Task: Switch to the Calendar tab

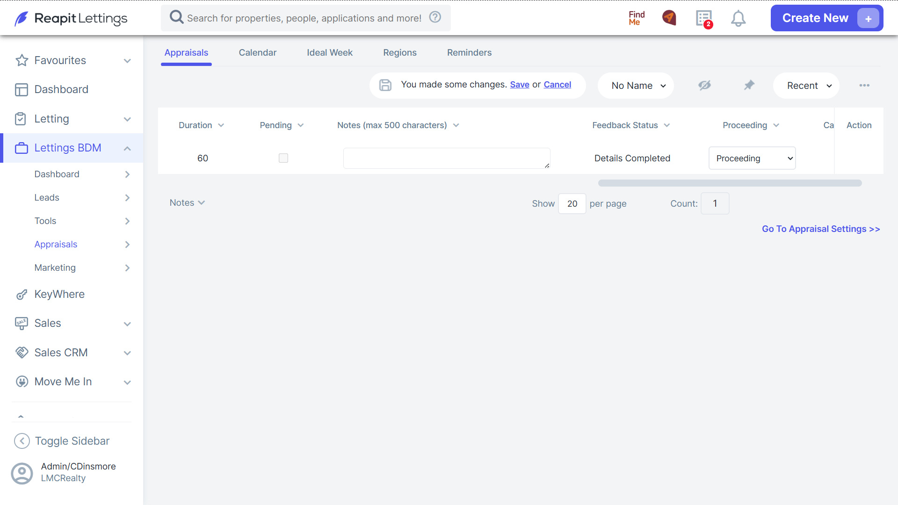Action: [258, 53]
